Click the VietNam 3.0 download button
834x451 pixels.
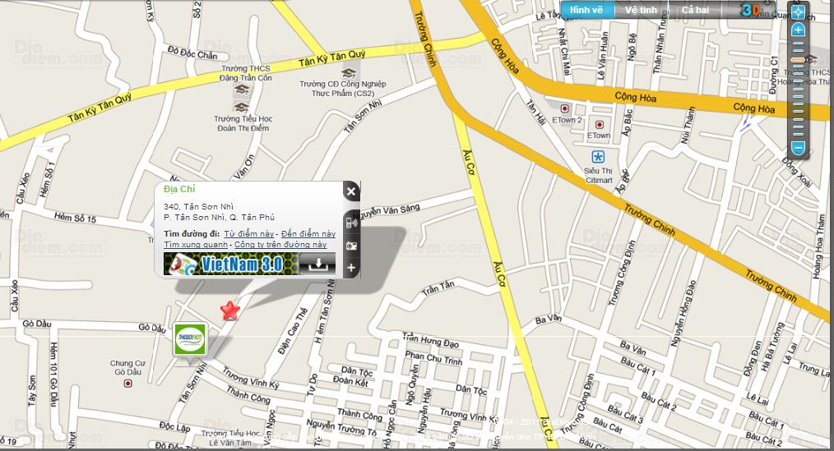click(317, 264)
